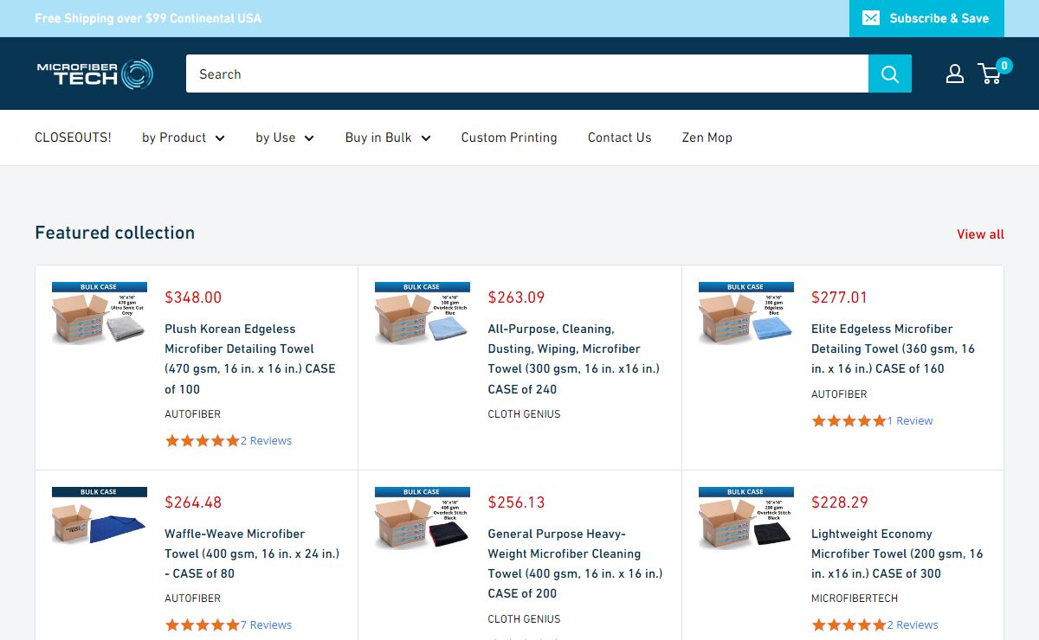Click the Free Shipping over $99 banner text
Image resolution: width=1039 pixels, height=640 pixels.
click(x=148, y=18)
